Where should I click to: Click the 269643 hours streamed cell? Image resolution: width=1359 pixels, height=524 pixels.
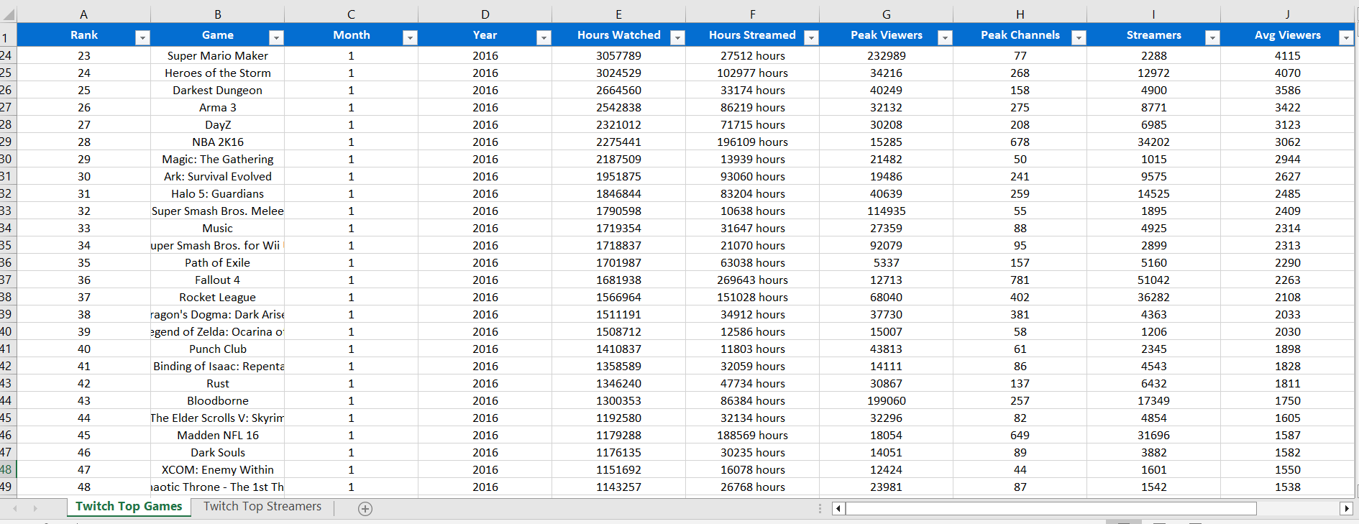click(752, 280)
